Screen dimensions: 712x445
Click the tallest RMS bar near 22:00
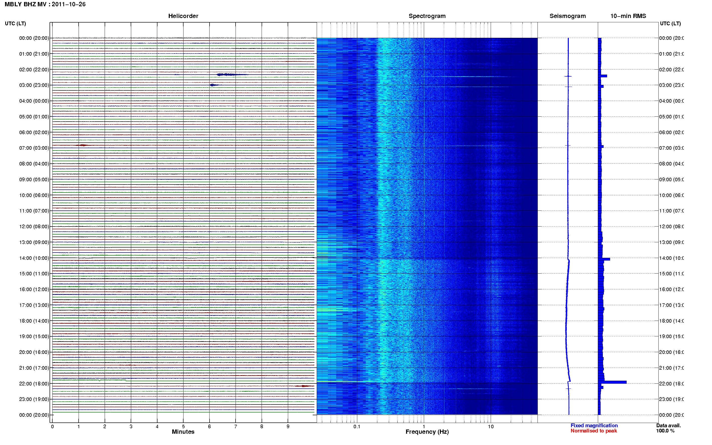pyautogui.click(x=612, y=382)
